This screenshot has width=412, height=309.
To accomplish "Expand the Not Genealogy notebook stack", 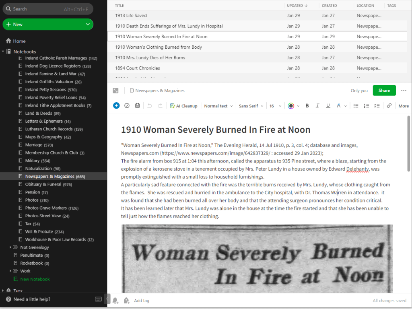I will click(10, 247).
